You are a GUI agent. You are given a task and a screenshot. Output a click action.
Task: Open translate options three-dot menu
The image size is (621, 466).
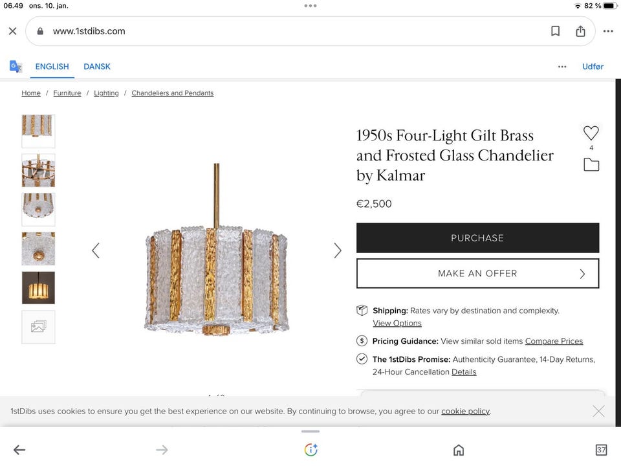pyautogui.click(x=562, y=67)
